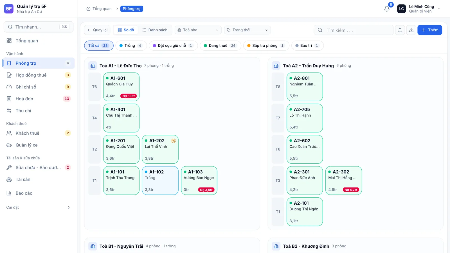Open room card A2-302

tap(344, 180)
